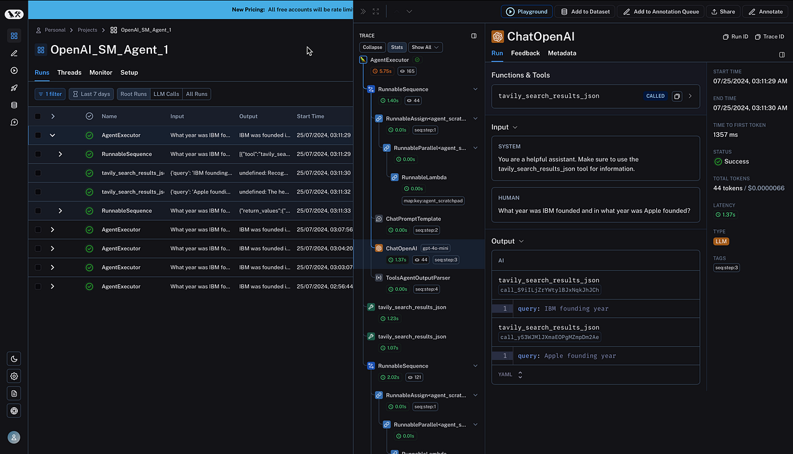Select the Datasets icon in the left sidebar
Screen dimensions: 793x454
tap(14, 104)
